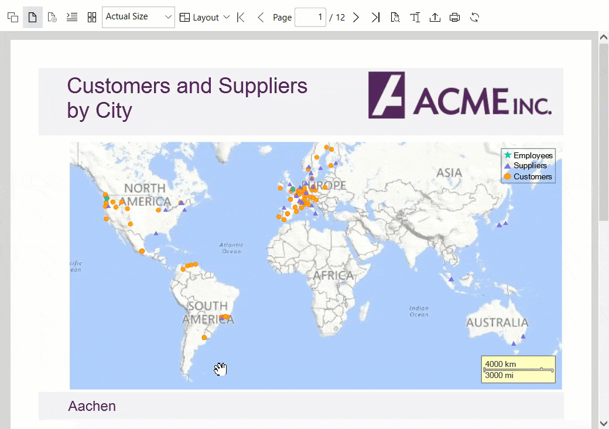This screenshot has height=429, width=609.
Task: Print the report using the printer icon
Action: point(455,18)
